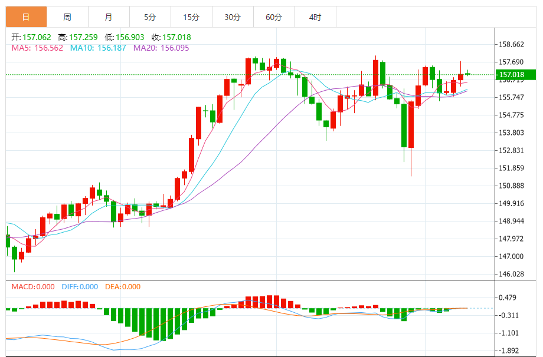Click the 150.888 price axis label
Image resolution: width=543 pixels, height=357 pixels.
(511, 186)
